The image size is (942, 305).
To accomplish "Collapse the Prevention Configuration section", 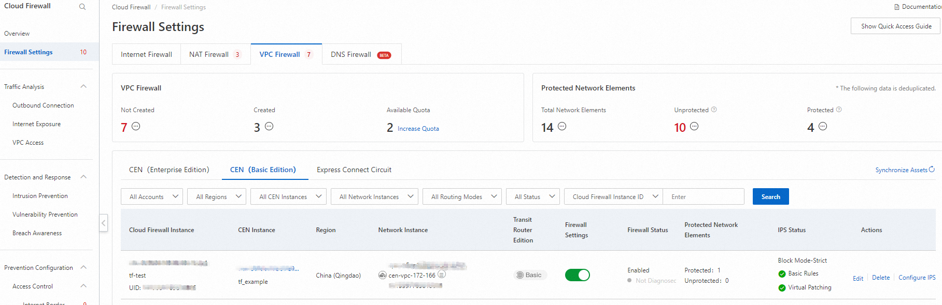I will pos(83,267).
